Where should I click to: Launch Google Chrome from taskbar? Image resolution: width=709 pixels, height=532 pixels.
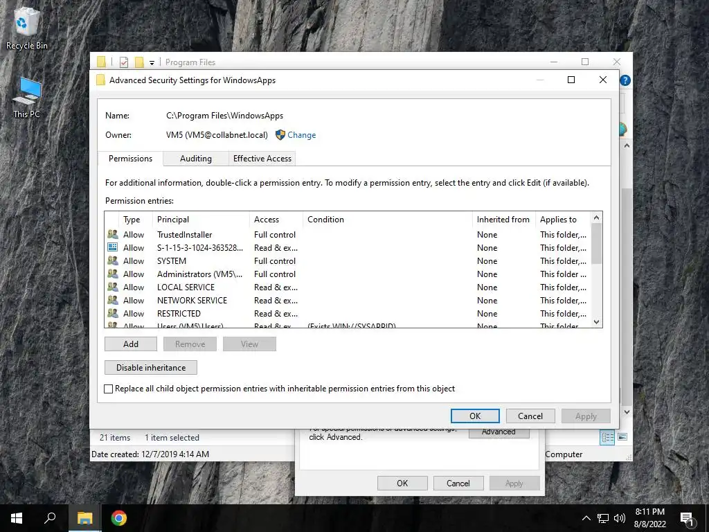(x=119, y=518)
